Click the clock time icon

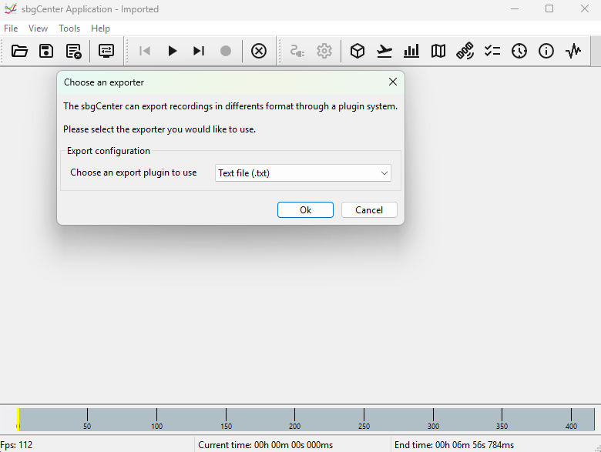519,51
